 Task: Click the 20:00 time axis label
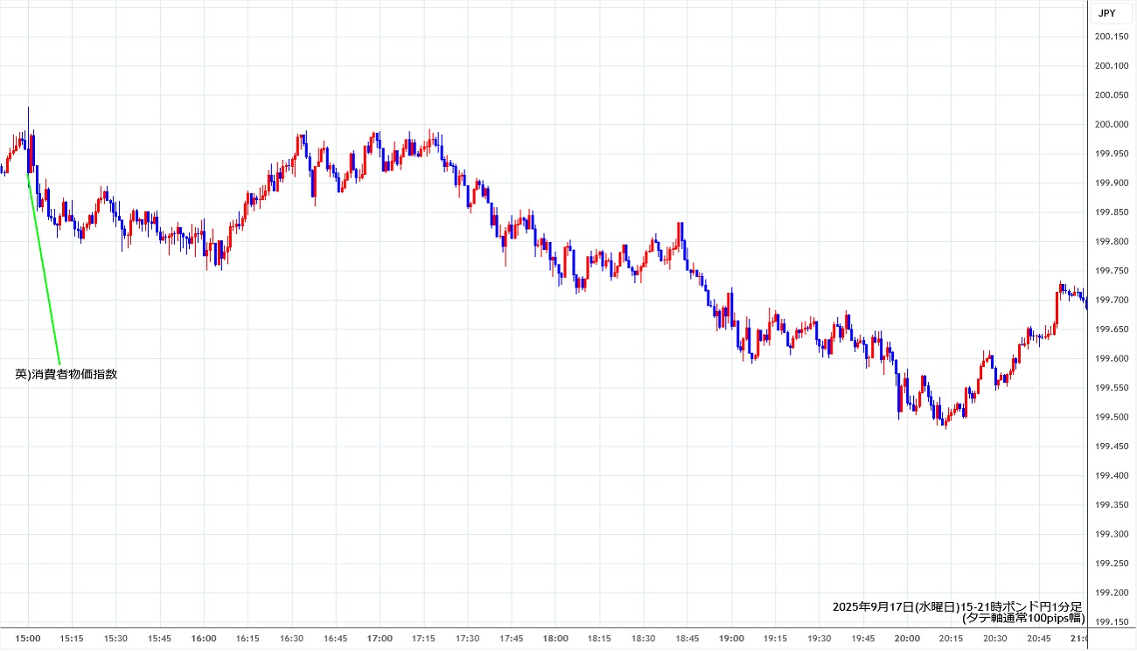point(907,639)
